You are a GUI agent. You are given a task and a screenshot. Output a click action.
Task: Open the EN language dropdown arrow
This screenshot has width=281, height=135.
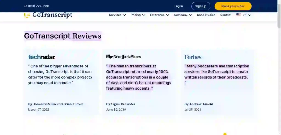[x=250, y=15]
